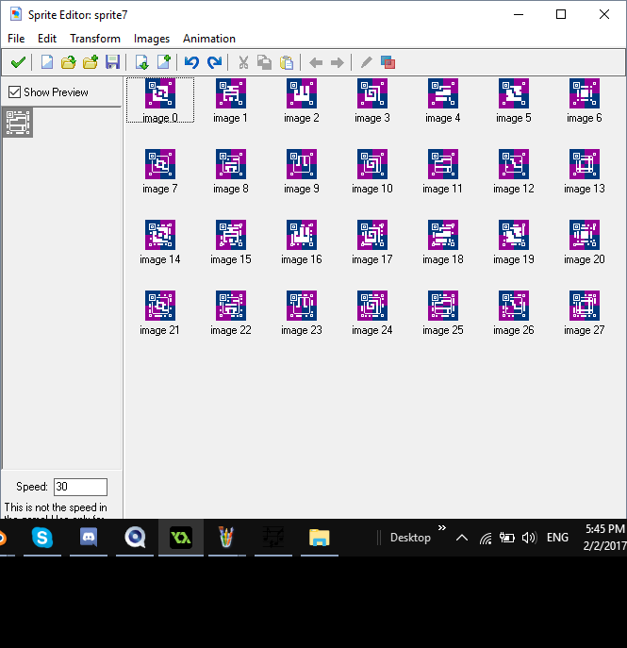Open the Animation menu

209,39
